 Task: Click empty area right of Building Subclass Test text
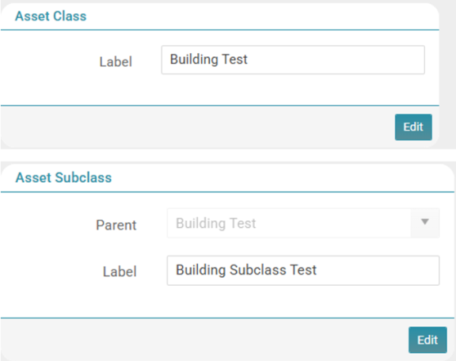[x=378, y=271]
